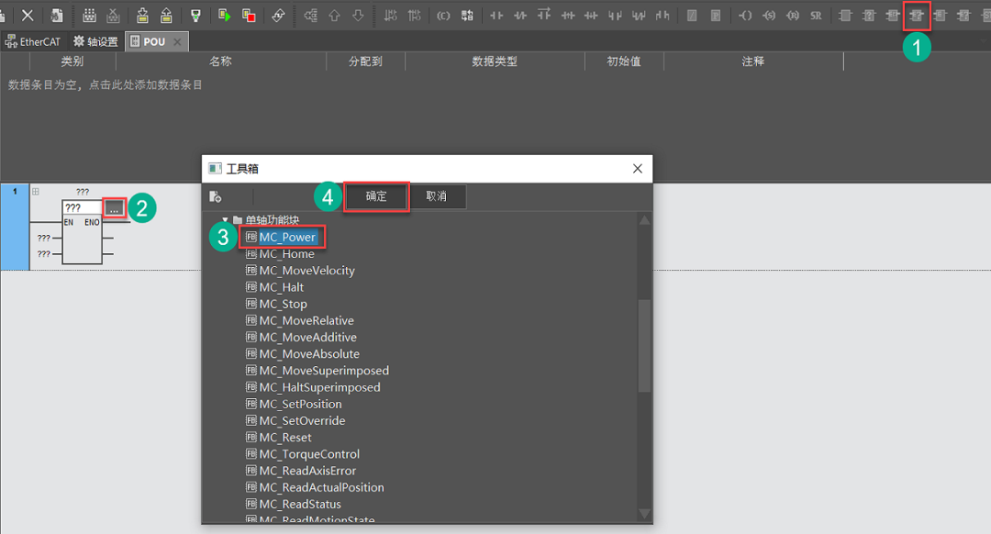Insert a Reset coil (R)

pos(793,16)
